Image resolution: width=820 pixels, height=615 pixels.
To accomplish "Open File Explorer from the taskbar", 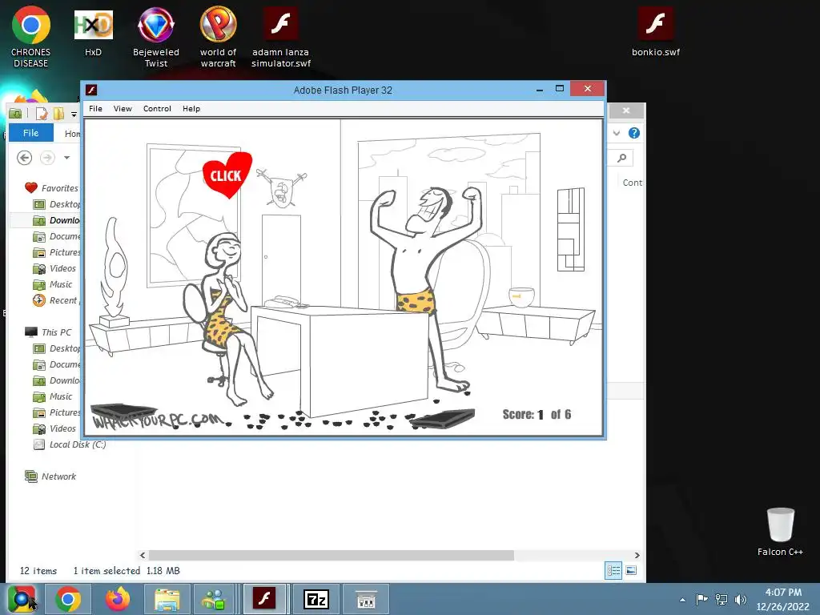I will (167, 599).
